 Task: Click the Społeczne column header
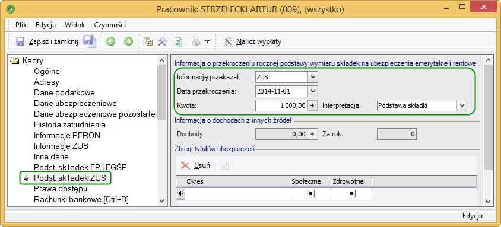310,182
